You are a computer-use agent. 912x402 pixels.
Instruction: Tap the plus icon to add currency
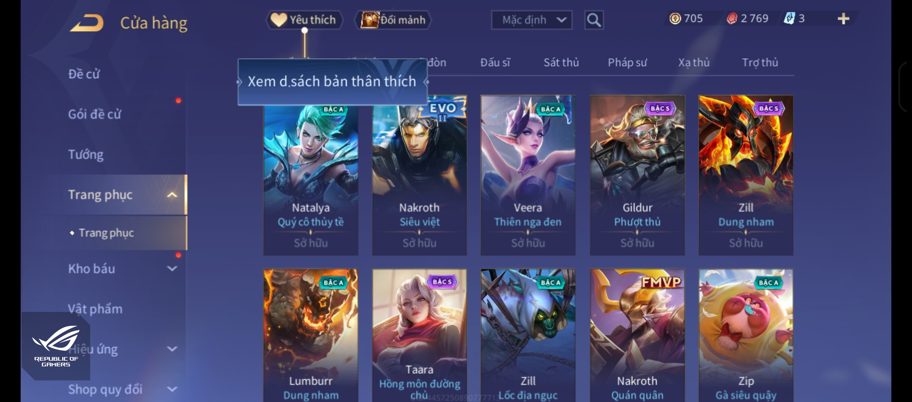[843, 19]
